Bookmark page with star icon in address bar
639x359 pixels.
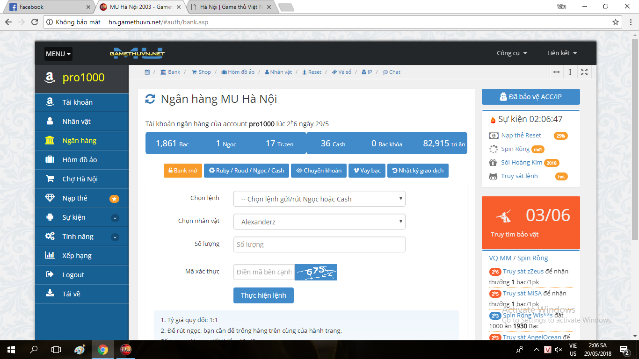[x=616, y=22]
